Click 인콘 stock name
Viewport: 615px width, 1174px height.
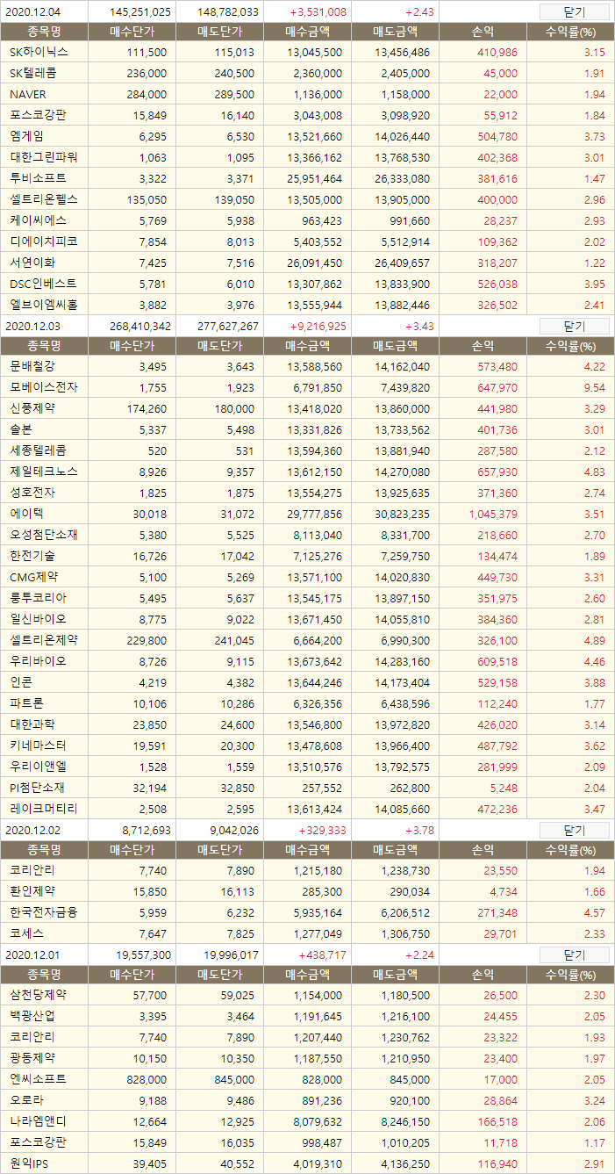21,682
